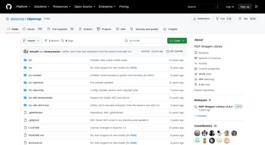Screen dimensions: 265x145
Task: View the 4.1k forks list
Action: 202,84
